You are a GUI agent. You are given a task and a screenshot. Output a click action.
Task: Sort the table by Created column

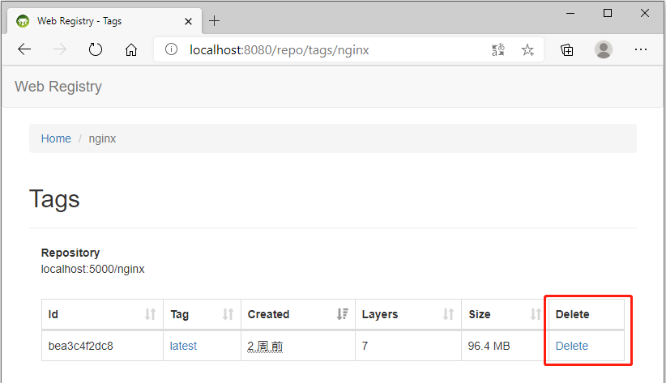pyautogui.click(x=298, y=314)
